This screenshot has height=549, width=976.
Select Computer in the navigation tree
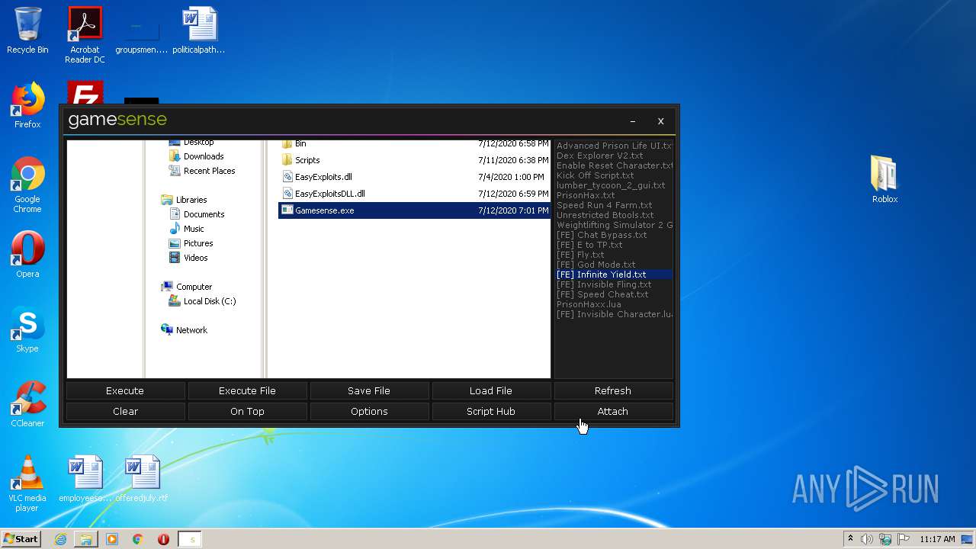point(186,287)
